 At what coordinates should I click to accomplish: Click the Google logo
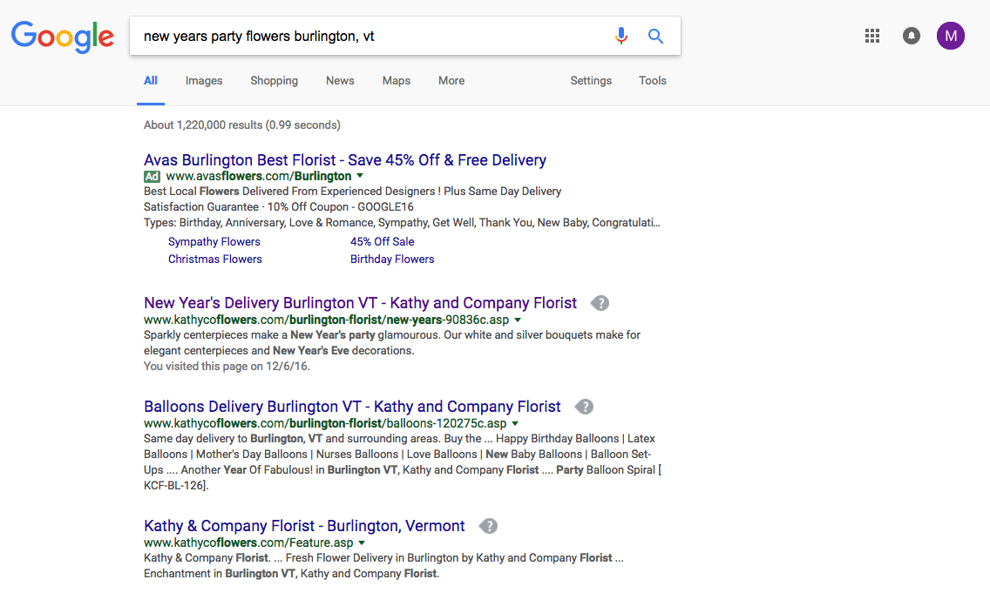point(62,37)
